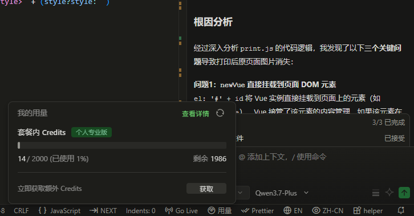The width and height of the screenshot is (414, 216).
Task: Open the Qwen3.7-Plus model dropdown
Action: point(282,193)
